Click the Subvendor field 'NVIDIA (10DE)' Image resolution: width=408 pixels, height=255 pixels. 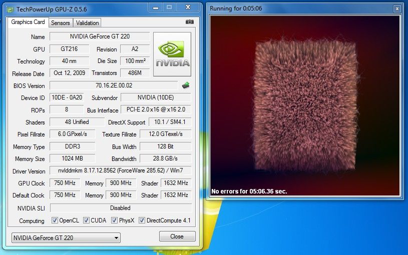point(156,97)
